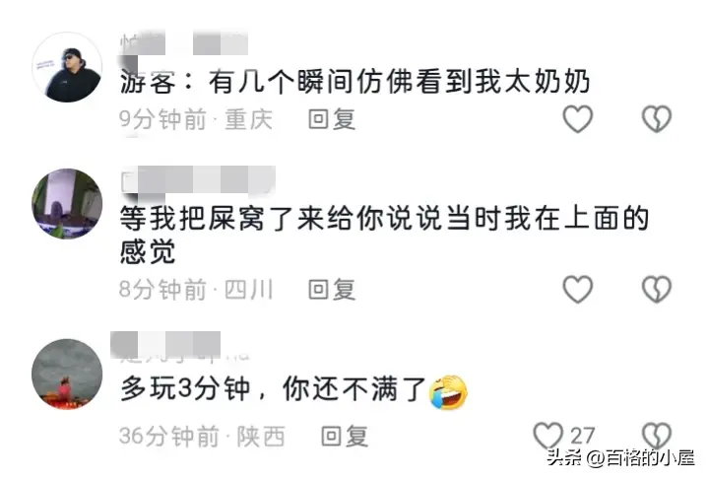This screenshot has width=708, height=480.
Task: Open blurred username of first commenter
Action: pyautogui.click(x=184, y=44)
